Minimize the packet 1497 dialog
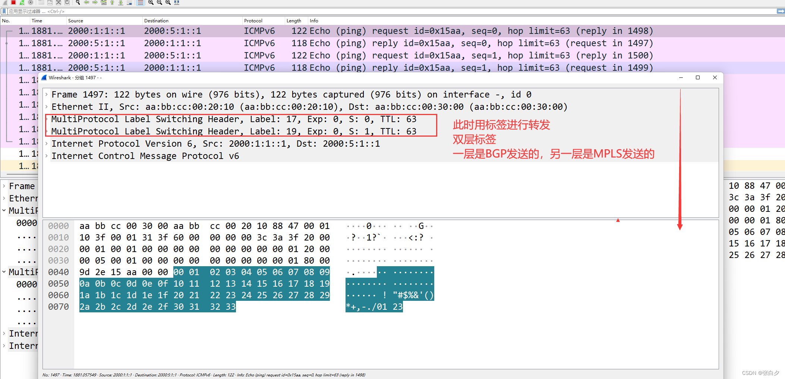The width and height of the screenshot is (785, 379). coord(681,77)
